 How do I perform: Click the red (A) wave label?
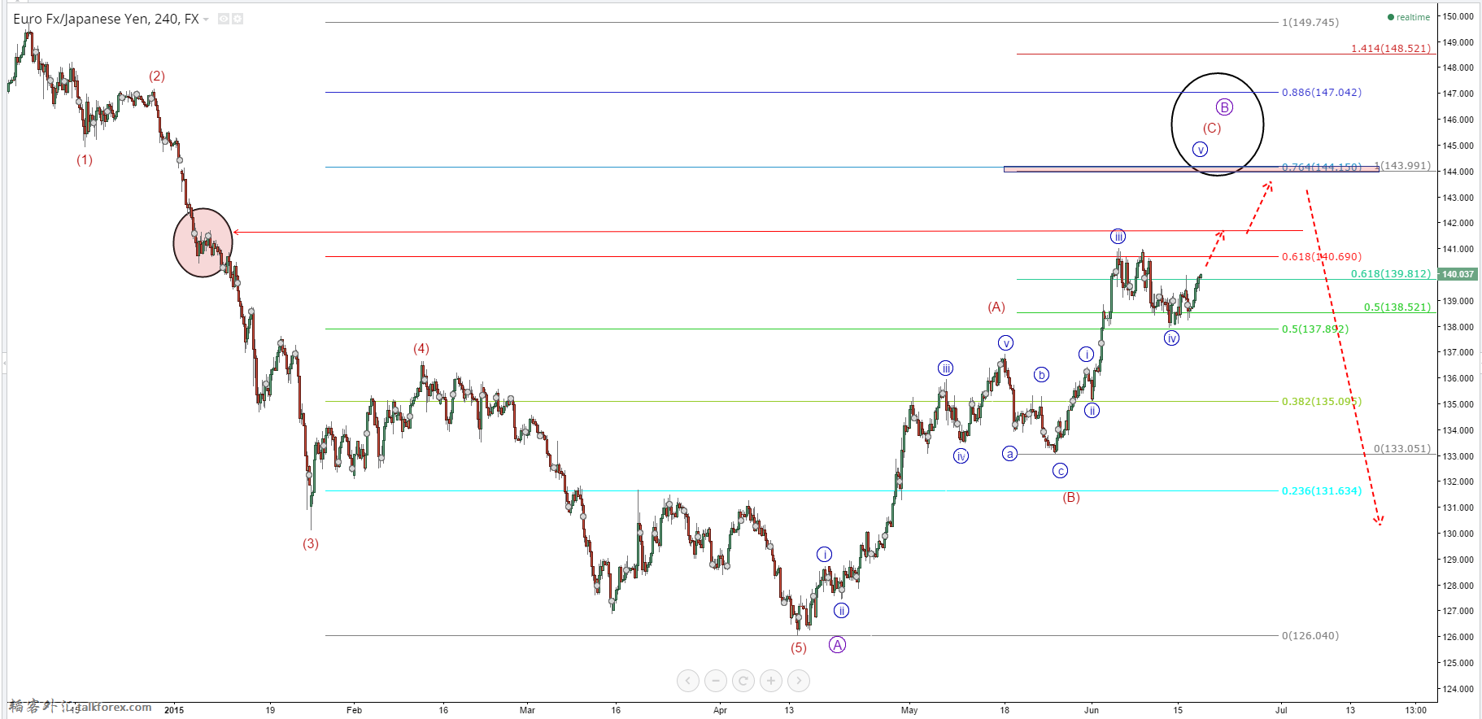tap(996, 307)
